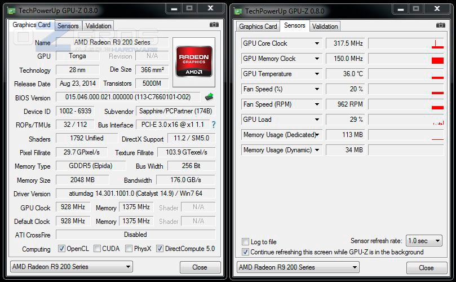Image resolution: width=456 pixels, height=282 pixels.
Task: Toggle the PhysX checkbox
Action: [129, 249]
